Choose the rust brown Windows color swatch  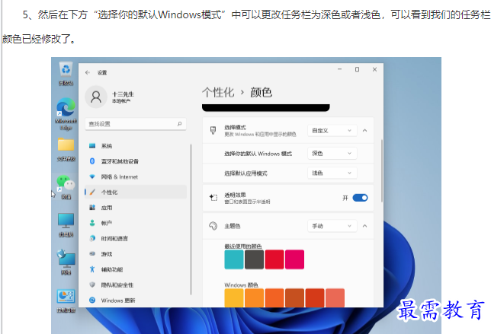294,297
